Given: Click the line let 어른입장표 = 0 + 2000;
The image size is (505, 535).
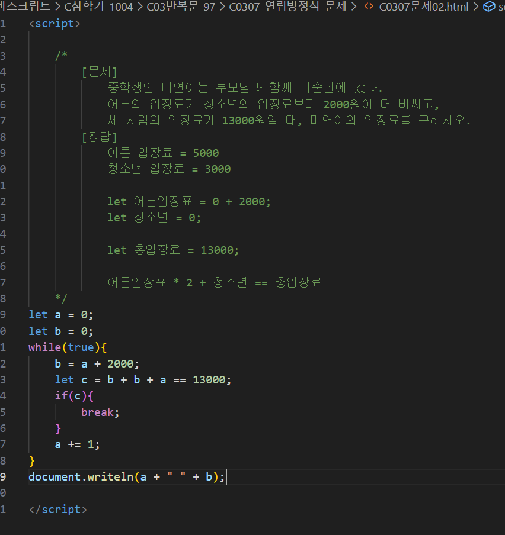Looking at the screenshot, I should pyautogui.click(x=189, y=201).
